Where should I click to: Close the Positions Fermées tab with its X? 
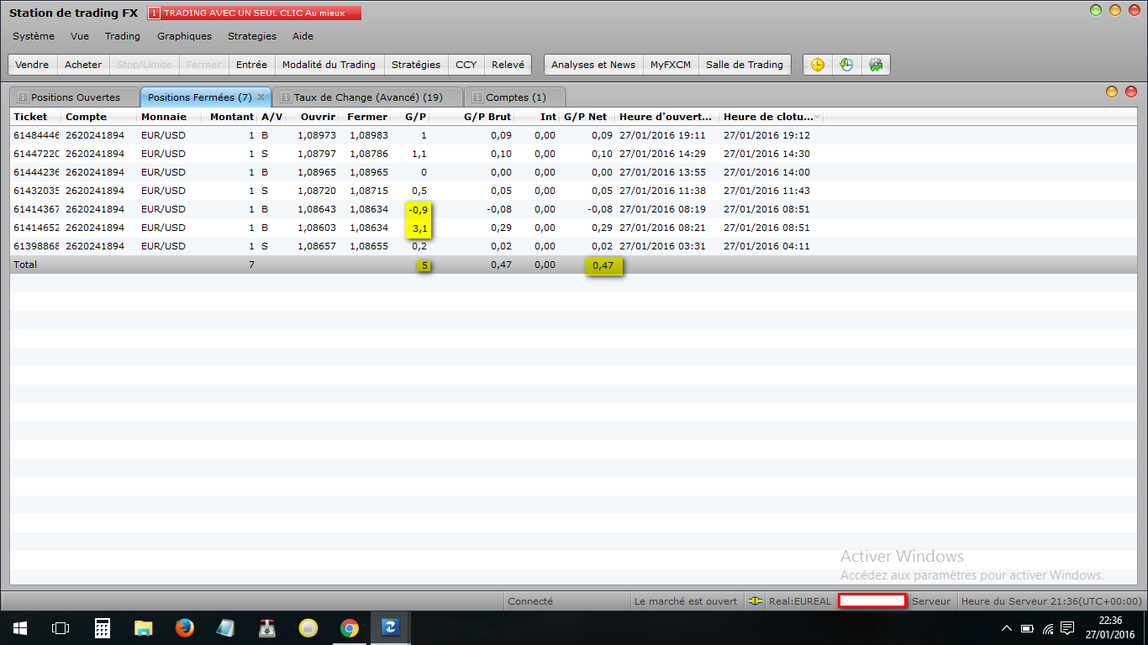point(261,97)
